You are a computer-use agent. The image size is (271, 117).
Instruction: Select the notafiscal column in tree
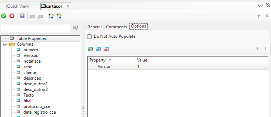(33, 61)
